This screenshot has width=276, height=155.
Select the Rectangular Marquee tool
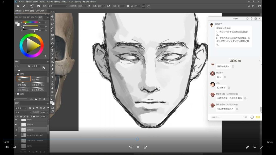(x=52, y=20)
